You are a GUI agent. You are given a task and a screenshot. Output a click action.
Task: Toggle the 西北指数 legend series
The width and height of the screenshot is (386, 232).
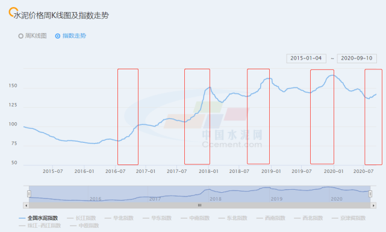pos(308,218)
